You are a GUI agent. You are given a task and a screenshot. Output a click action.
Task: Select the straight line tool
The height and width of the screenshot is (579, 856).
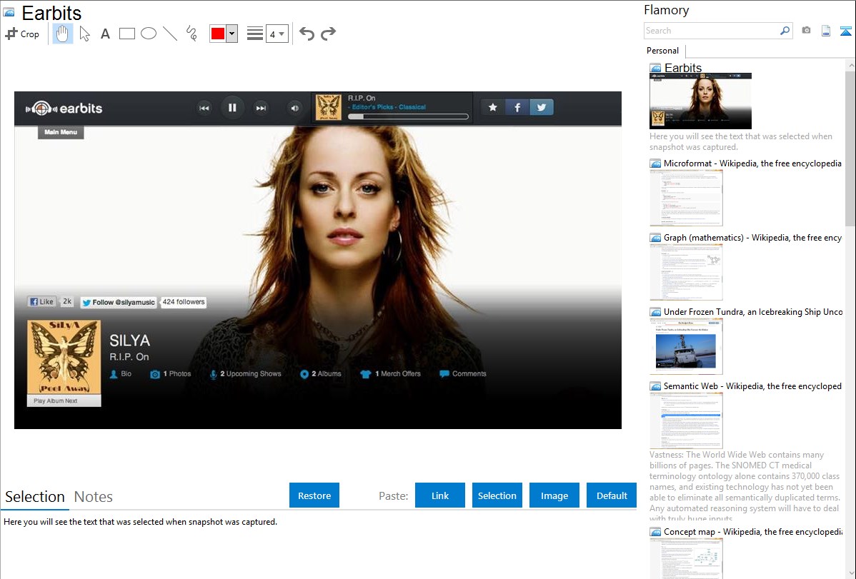click(x=170, y=34)
